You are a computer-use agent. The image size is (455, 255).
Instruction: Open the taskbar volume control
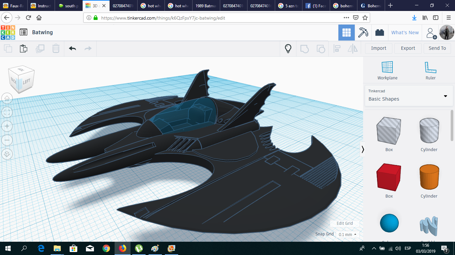[398, 248]
